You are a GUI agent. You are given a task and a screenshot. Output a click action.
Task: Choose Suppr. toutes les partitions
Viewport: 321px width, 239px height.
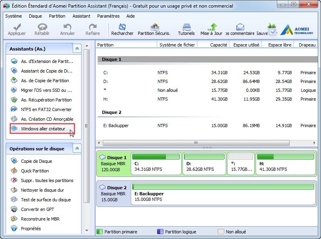tap(42, 180)
